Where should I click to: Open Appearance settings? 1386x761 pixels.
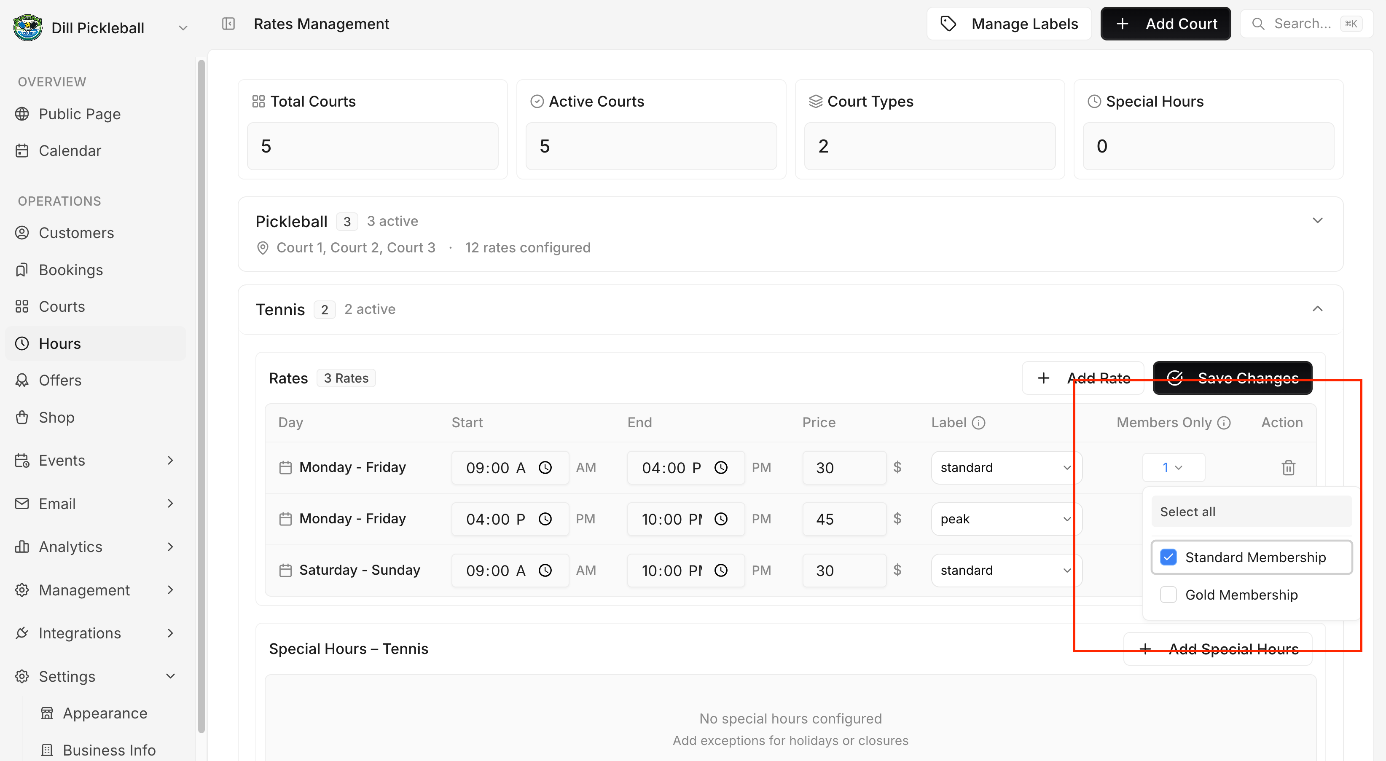pos(105,713)
